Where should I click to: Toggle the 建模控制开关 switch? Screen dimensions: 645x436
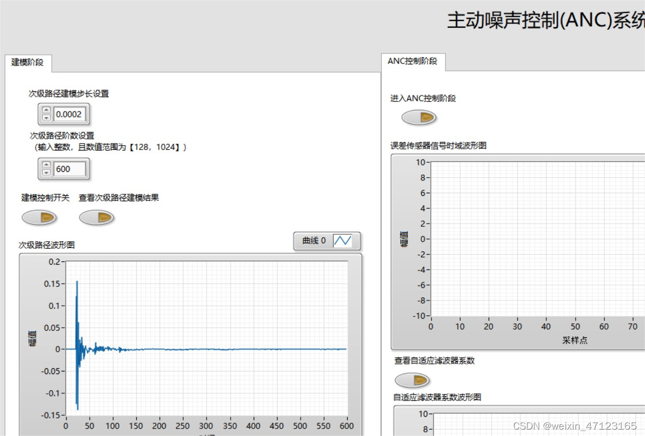[x=40, y=217]
